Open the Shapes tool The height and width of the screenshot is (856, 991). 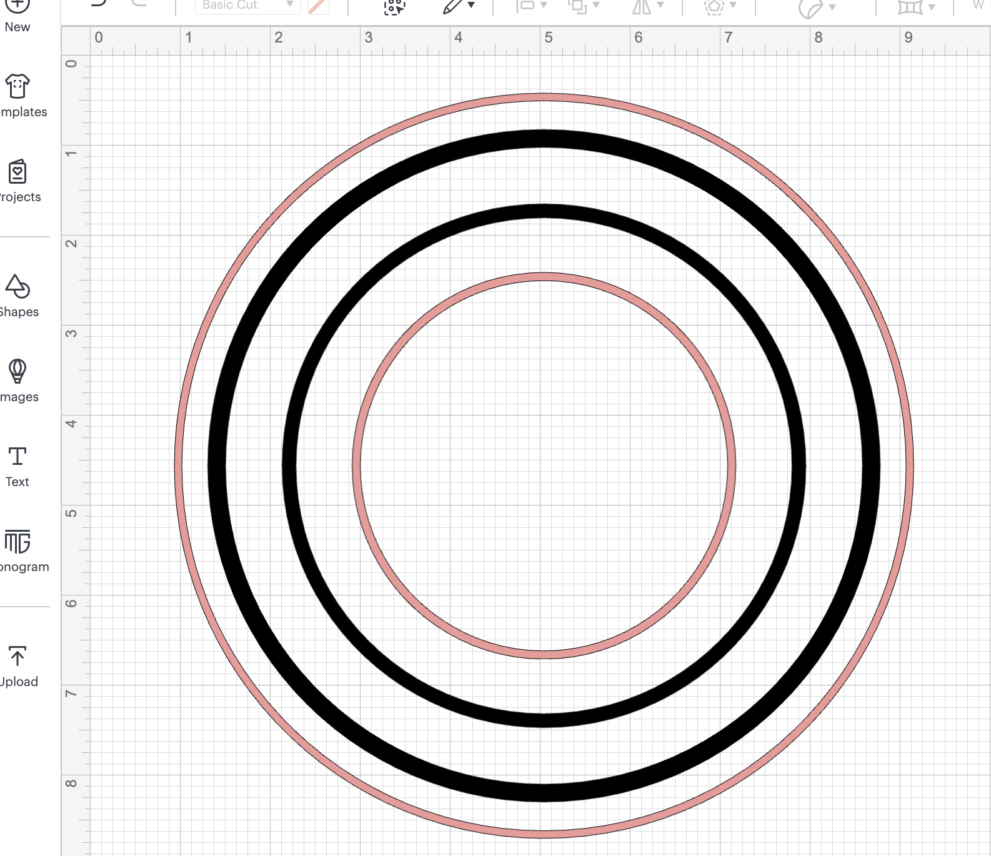(x=17, y=296)
